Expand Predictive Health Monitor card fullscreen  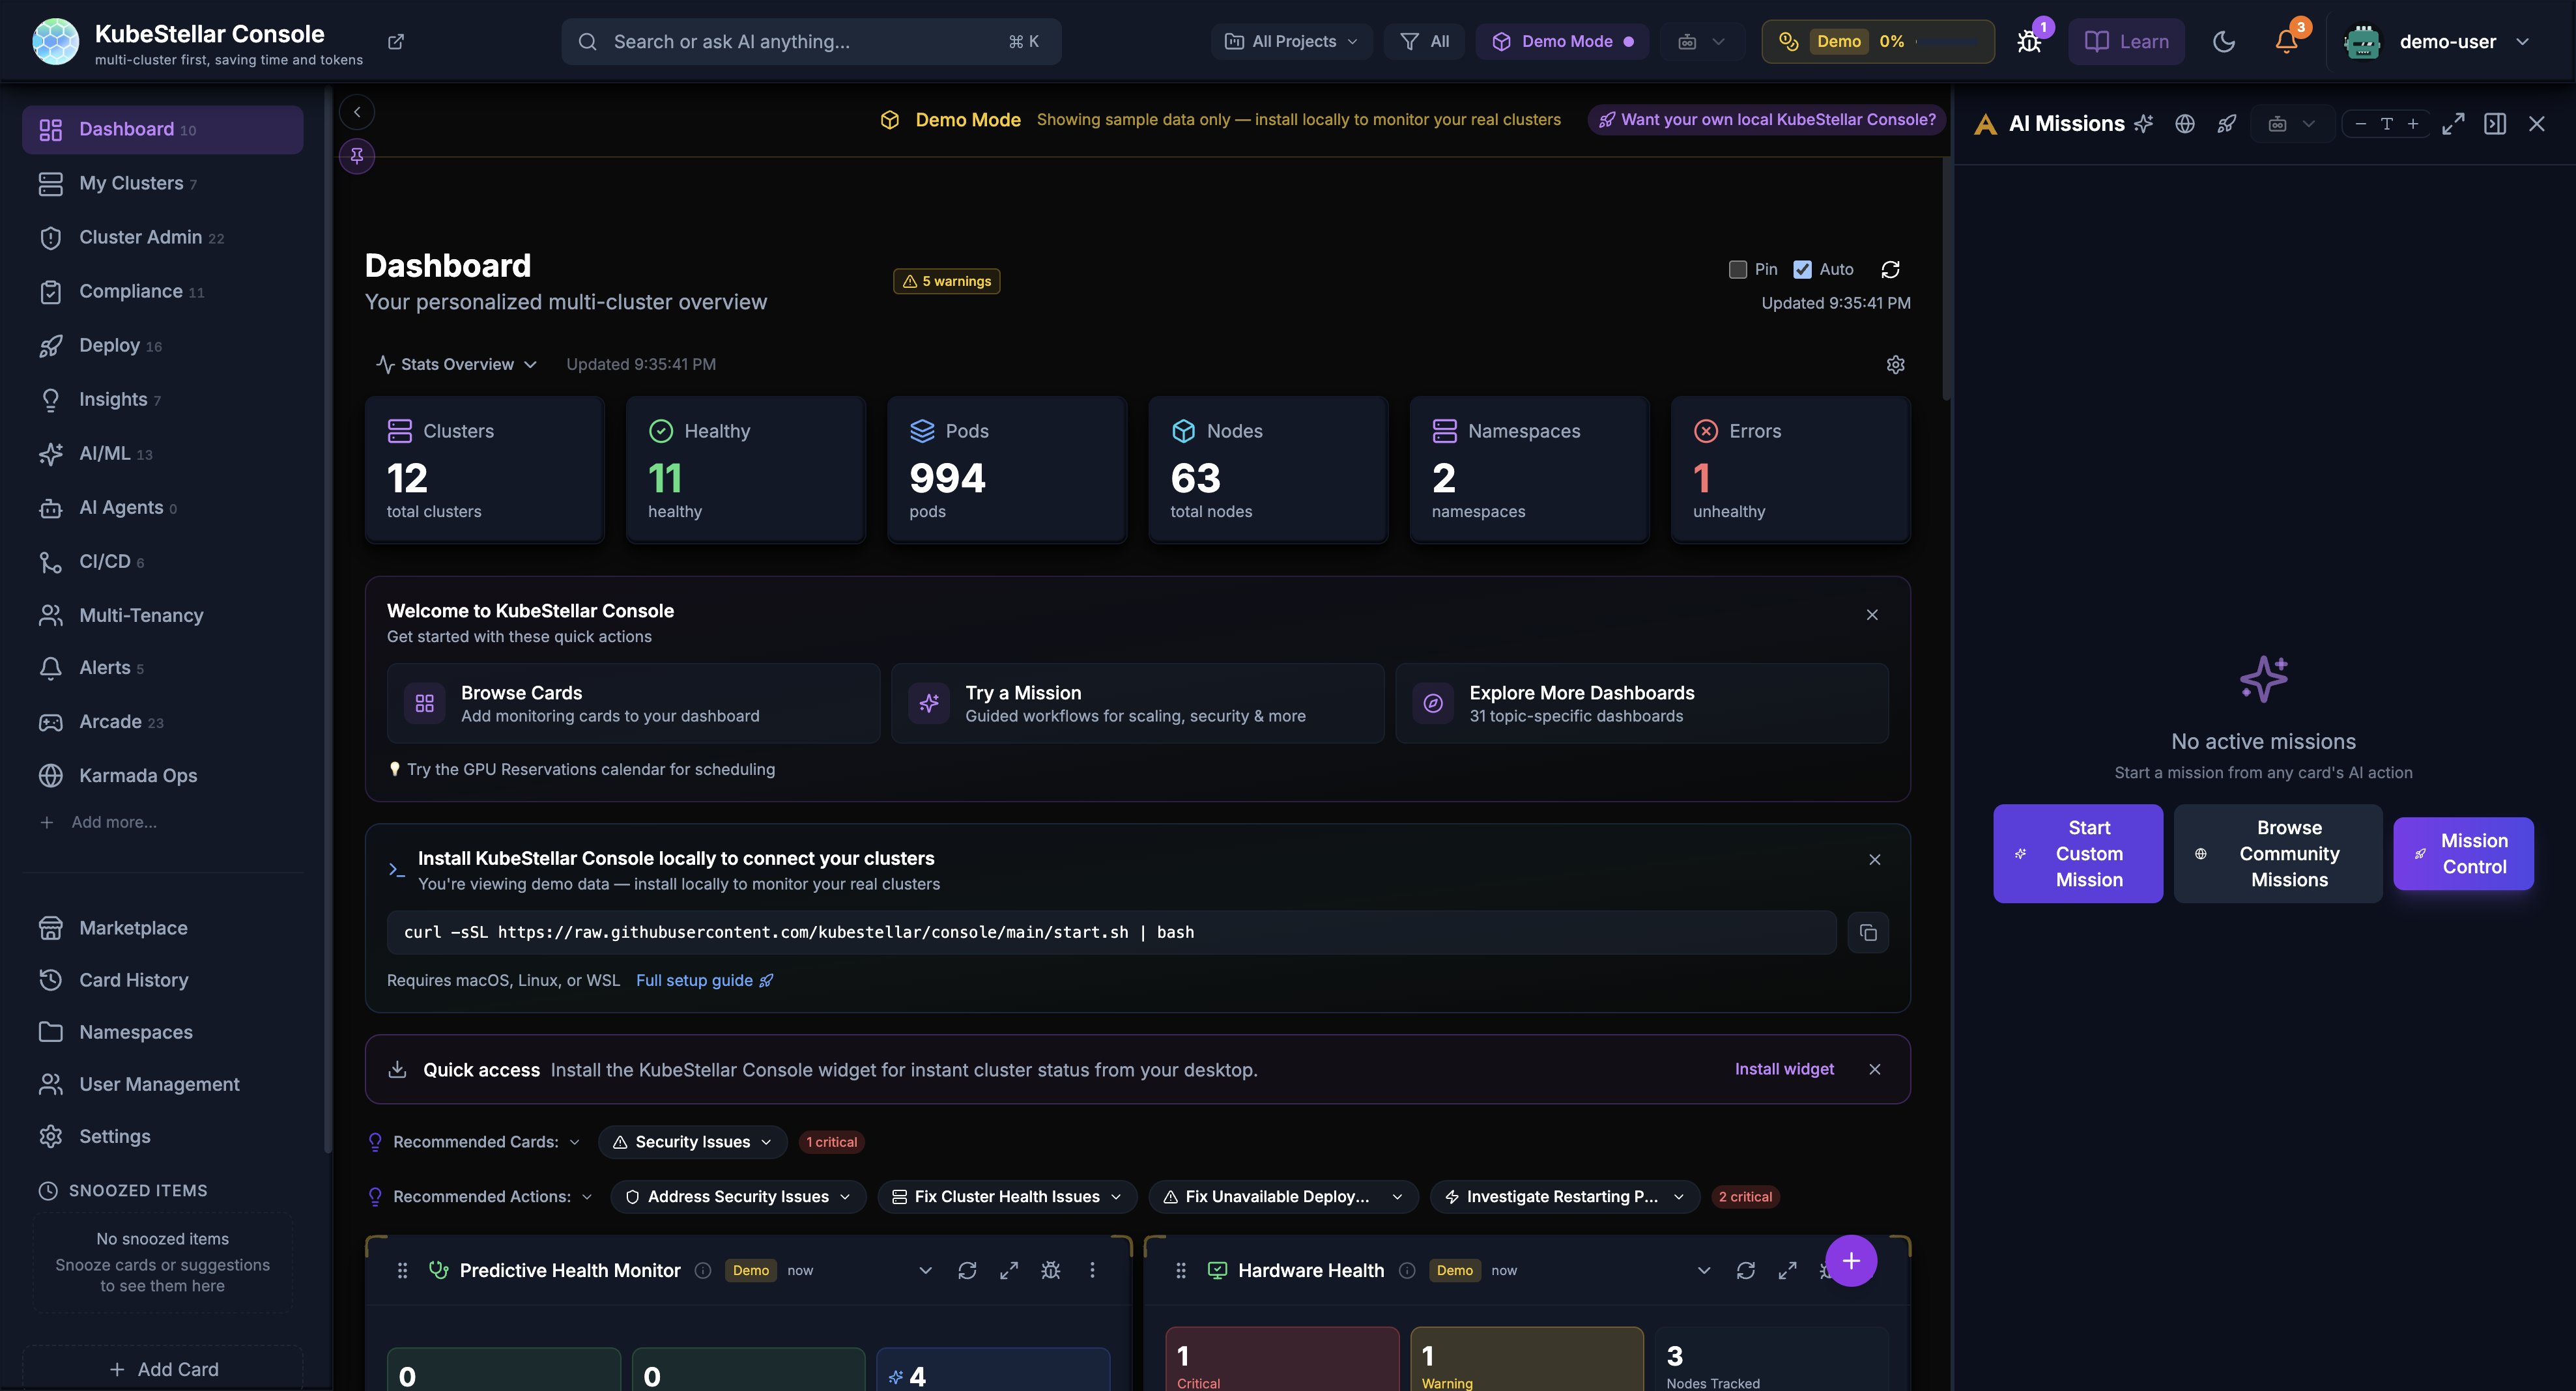coord(1009,1270)
